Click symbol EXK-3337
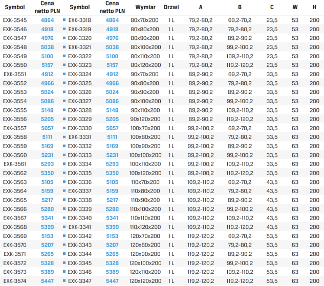The width and height of the screenshot is (324, 286). [x=80, y=191]
